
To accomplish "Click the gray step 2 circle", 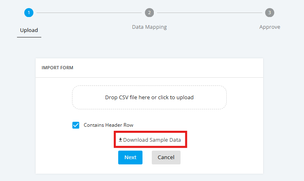I will [149, 13].
